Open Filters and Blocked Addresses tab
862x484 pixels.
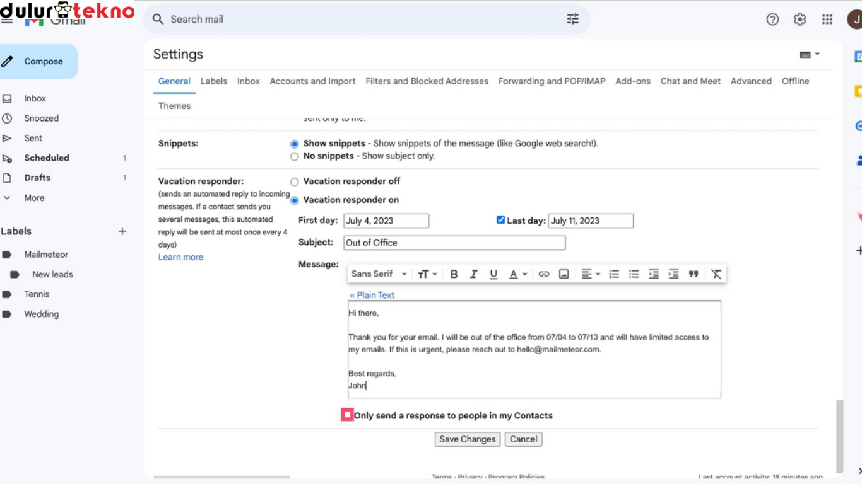427,81
